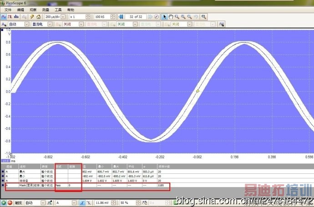Select the marquee zoom magnifier tool
The image size is (314, 207).
(177, 17)
